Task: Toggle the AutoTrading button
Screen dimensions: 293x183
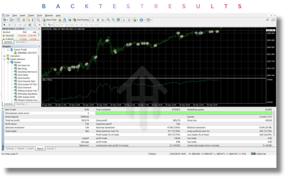Action: [81, 20]
